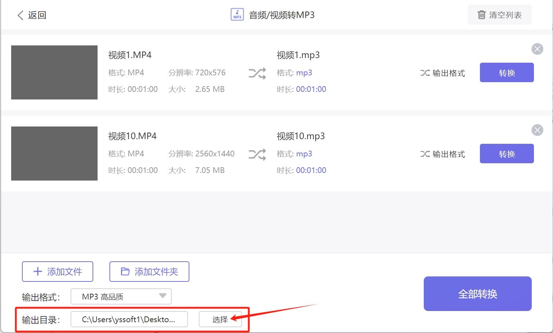
Task: Click the thumbnail of 视频10.MP4
Action: click(x=54, y=153)
